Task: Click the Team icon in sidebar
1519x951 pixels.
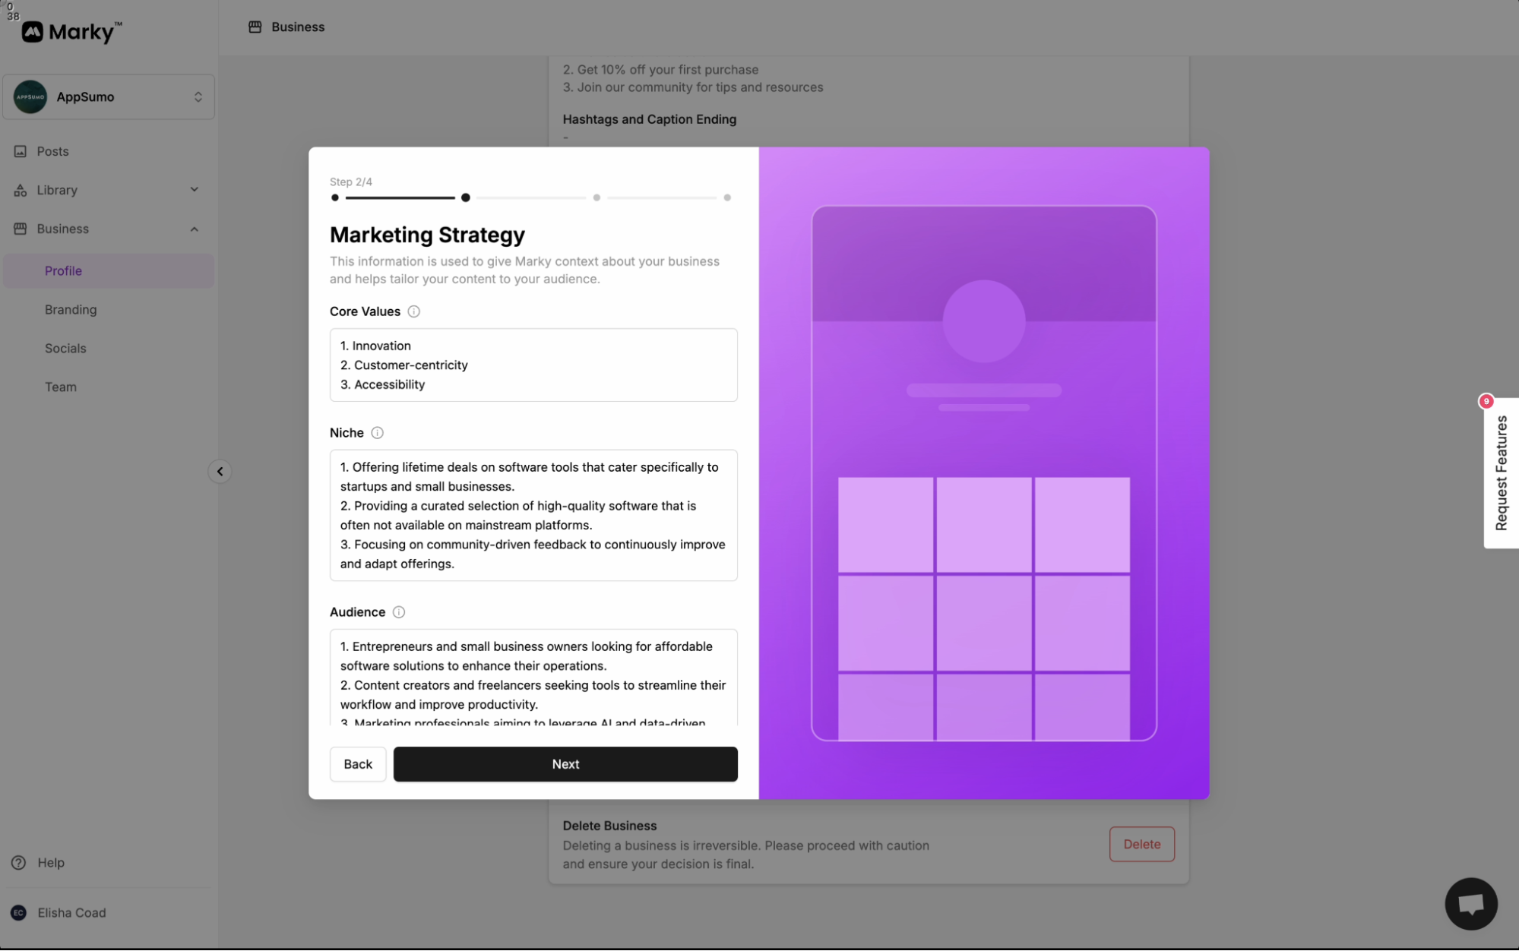Action: coord(59,387)
